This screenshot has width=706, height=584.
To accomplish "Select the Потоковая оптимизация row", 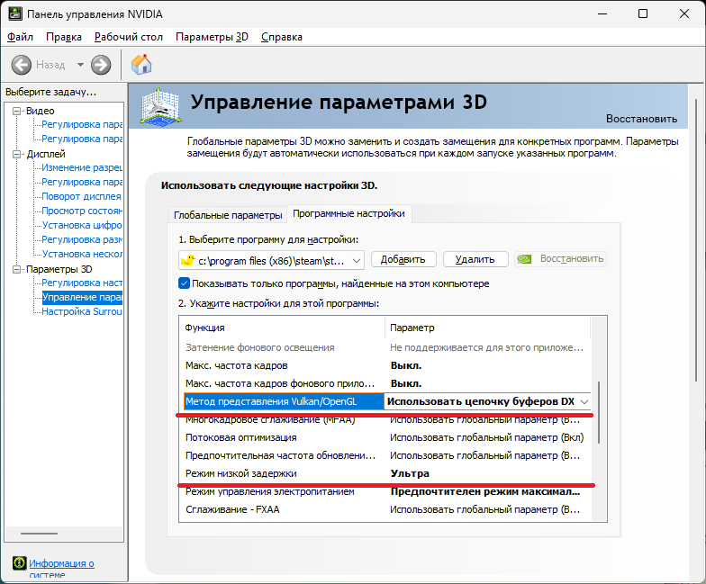I will [x=385, y=437].
